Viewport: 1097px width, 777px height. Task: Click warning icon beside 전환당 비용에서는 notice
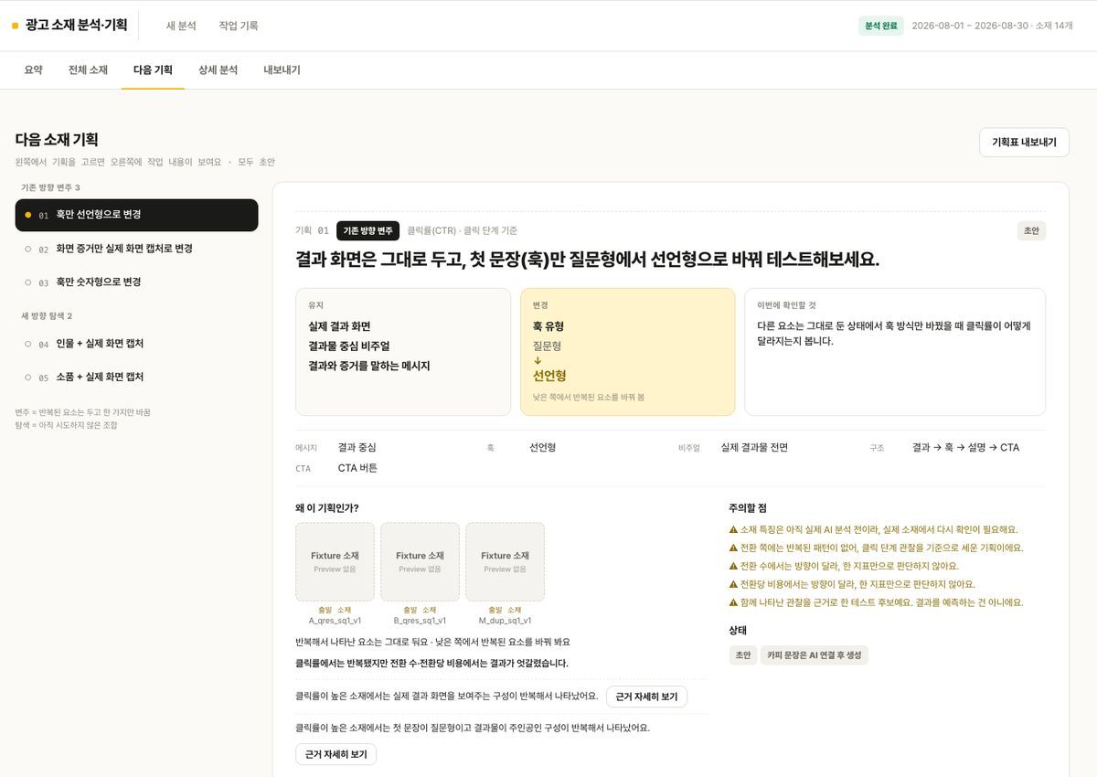tap(733, 584)
